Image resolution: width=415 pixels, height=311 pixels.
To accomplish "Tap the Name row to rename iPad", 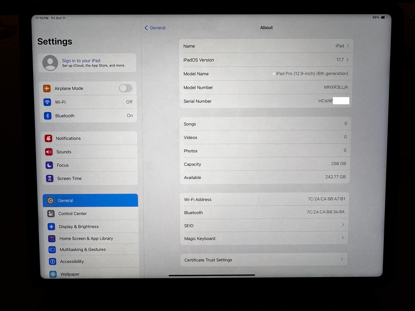I will 266,46.
